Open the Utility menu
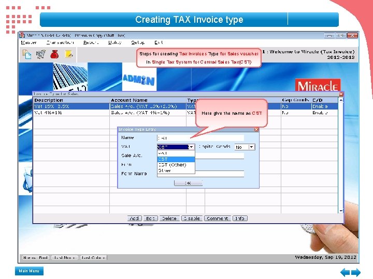This screenshot has width=373, height=279. pyautogui.click(x=114, y=42)
